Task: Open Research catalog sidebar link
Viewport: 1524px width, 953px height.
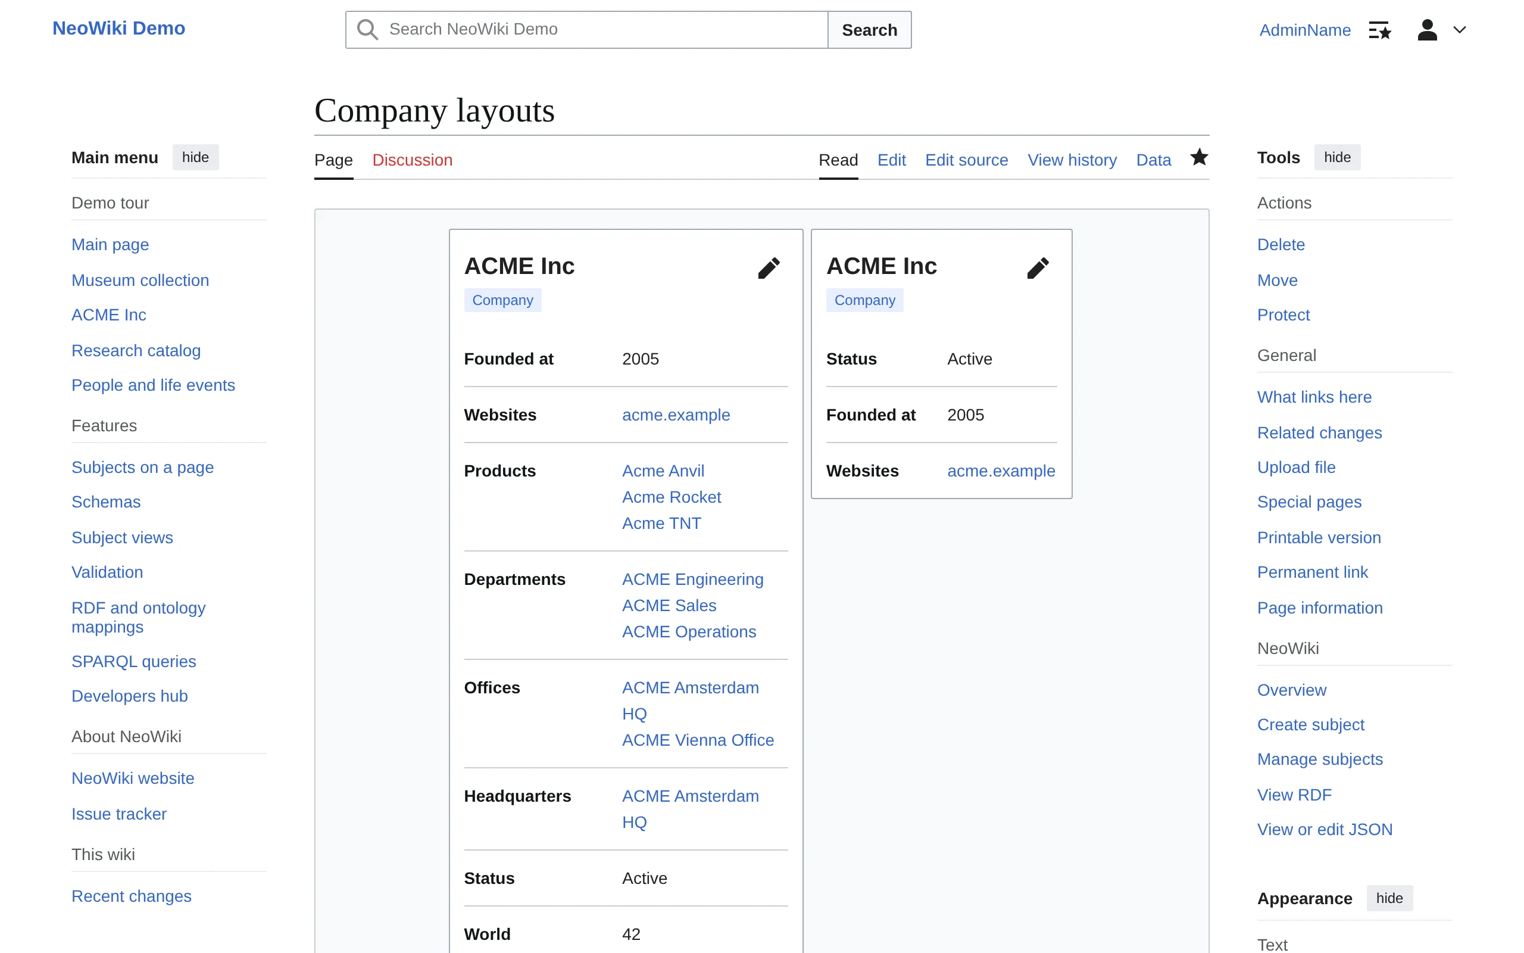Action: [136, 350]
